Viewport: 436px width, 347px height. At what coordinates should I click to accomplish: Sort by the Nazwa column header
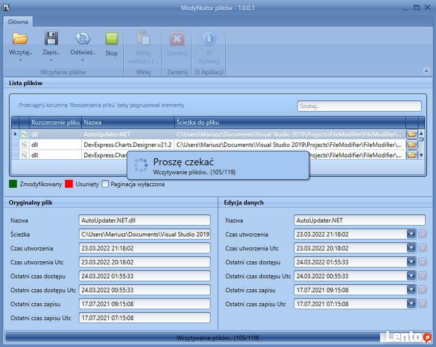[x=128, y=122]
